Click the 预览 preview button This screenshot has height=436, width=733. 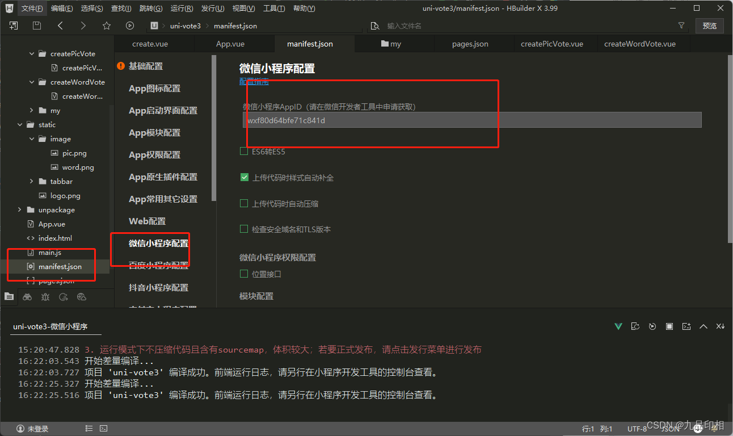click(710, 26)
